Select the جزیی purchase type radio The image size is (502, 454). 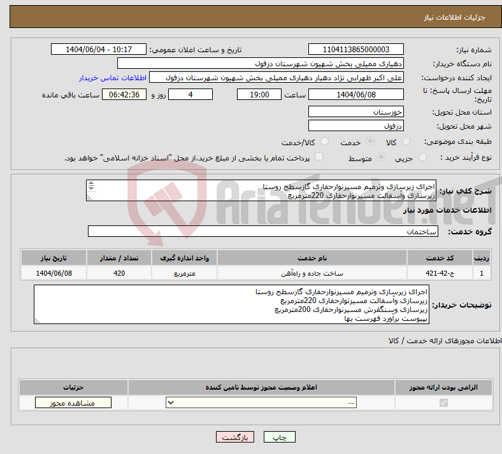(422, 157)
